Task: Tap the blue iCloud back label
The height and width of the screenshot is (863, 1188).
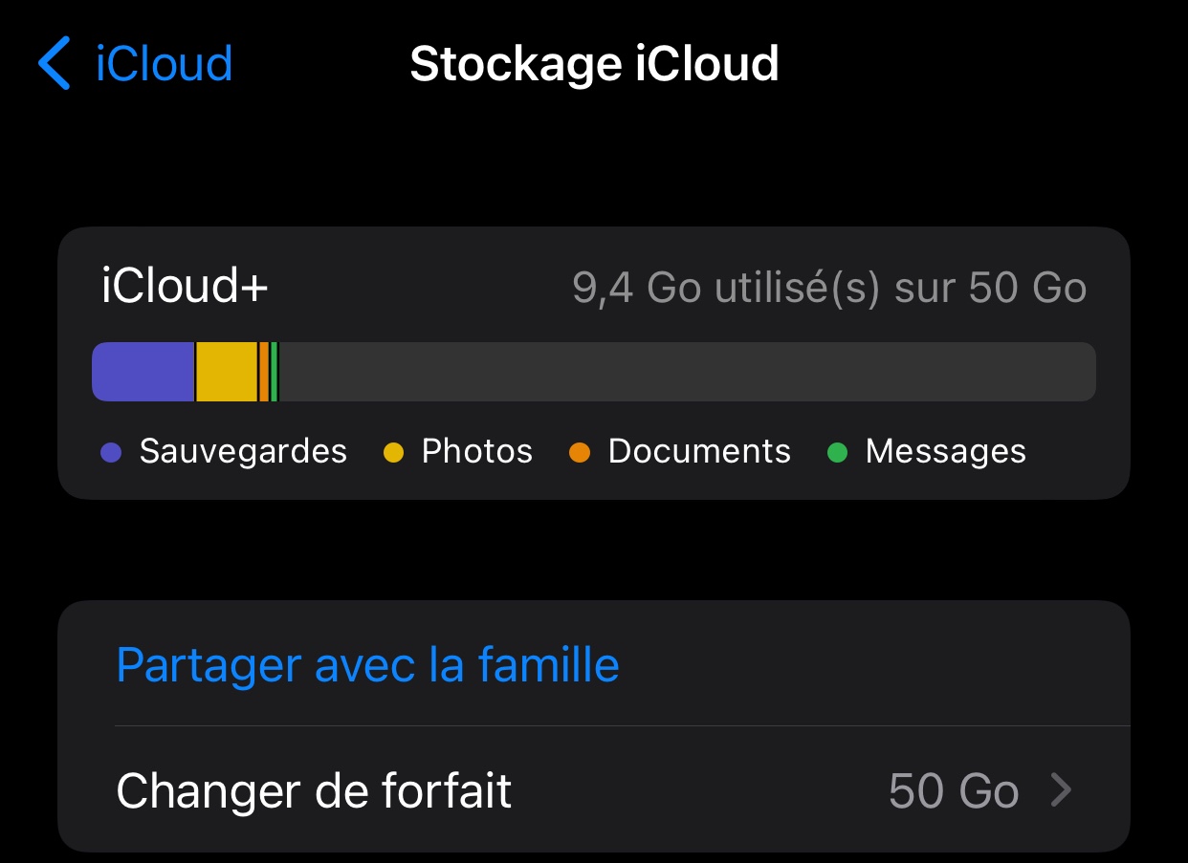Action: click(163, 62)
